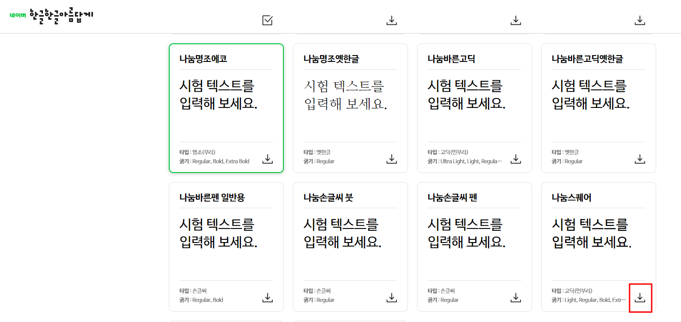Toggle the select-all checkbox in the header

pyautogui.click(x=267, y=20)
